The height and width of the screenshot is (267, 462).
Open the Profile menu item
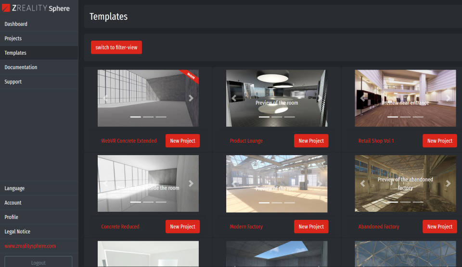(39, 217)
